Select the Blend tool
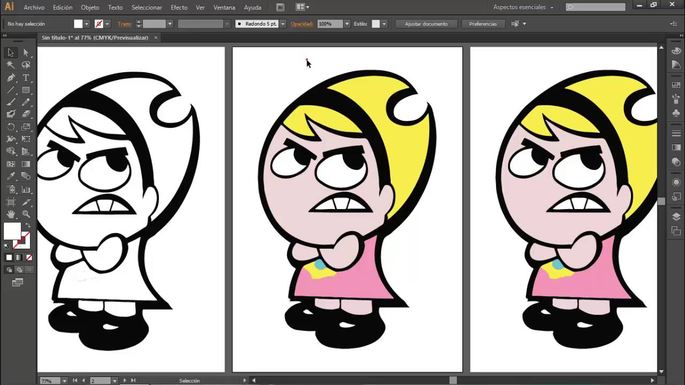685x385 pixels. click(x=26, y=176)
